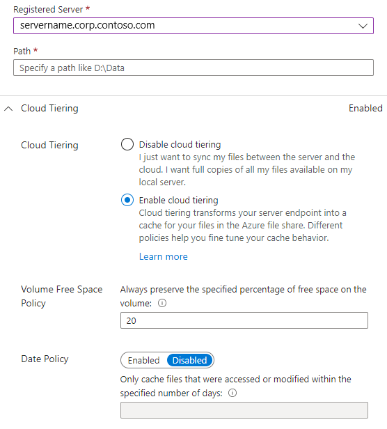Image resolution: width=387 pixels, height=429 pixels.
Task: Select the Disable cloud tiering radio button
Action: click(x=127, y=144)
